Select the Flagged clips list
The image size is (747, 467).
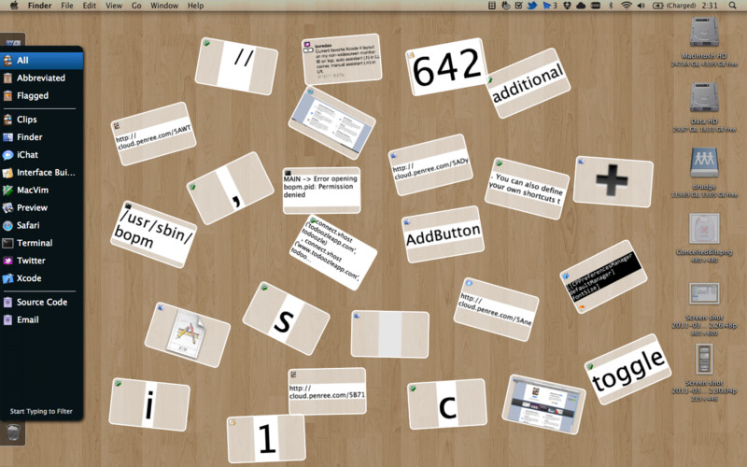41,96
